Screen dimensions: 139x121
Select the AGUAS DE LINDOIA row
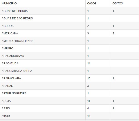click(x=70, y=11)
